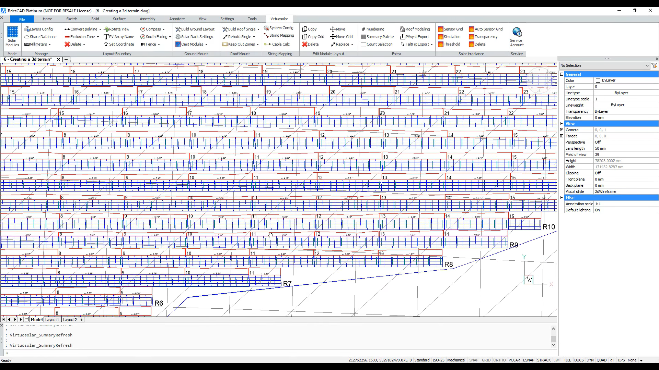Viewport: 659px width, 370px height.
Task: Toggle ORTHO mode in status bar
Action: click(499, 360)
